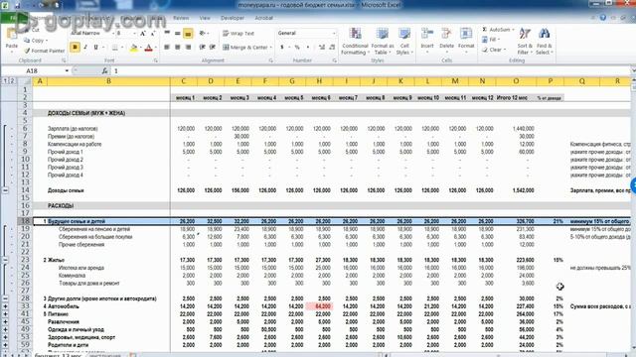The height and width of the screenshot is (357, 636).
Task: Select column header O
Action: click(x=516, y=81)
